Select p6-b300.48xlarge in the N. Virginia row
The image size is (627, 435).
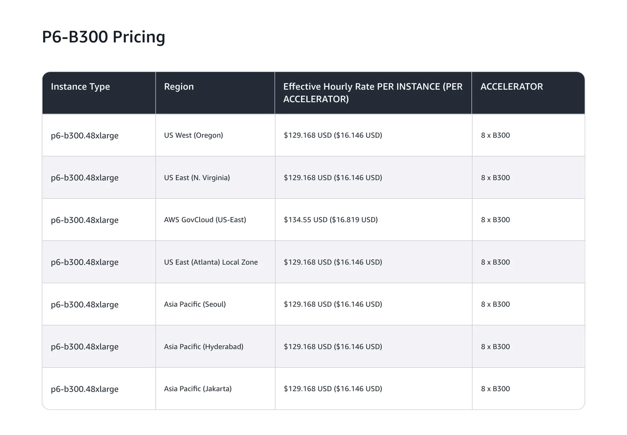tap(85, 178)
